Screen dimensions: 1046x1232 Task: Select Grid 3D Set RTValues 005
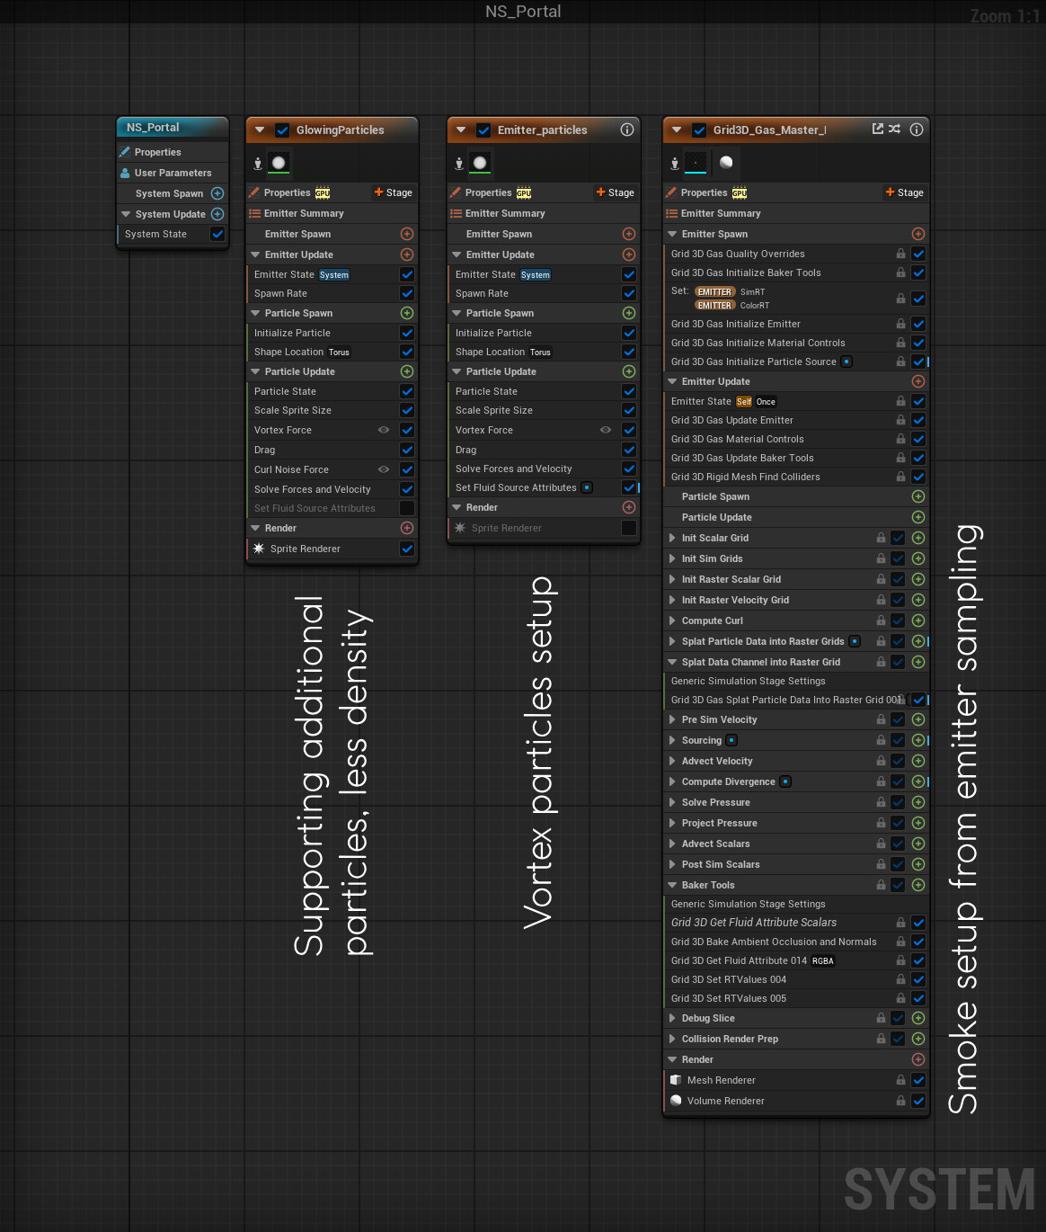[795, 998]
